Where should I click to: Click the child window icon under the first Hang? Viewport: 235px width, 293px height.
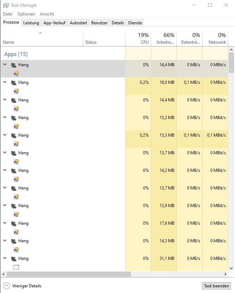click(16, 74)
